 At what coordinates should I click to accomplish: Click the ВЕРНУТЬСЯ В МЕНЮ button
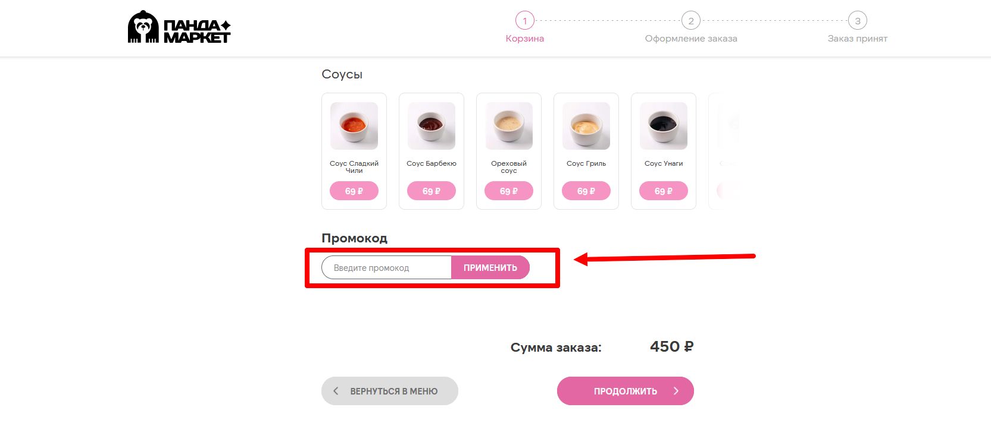click(x=390, y=391)
